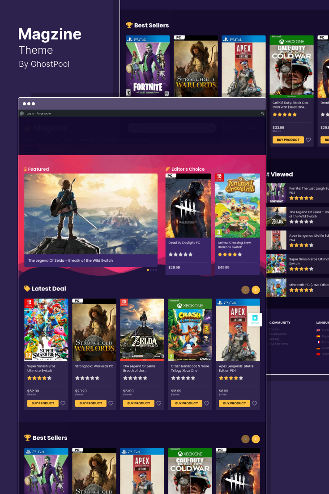Click Log In in the admin bar
This screenshot has width=329, height=494.
coord(30,113)
